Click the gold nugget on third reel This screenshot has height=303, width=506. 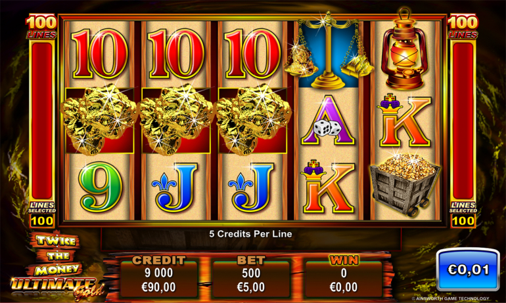coord(254,119)
